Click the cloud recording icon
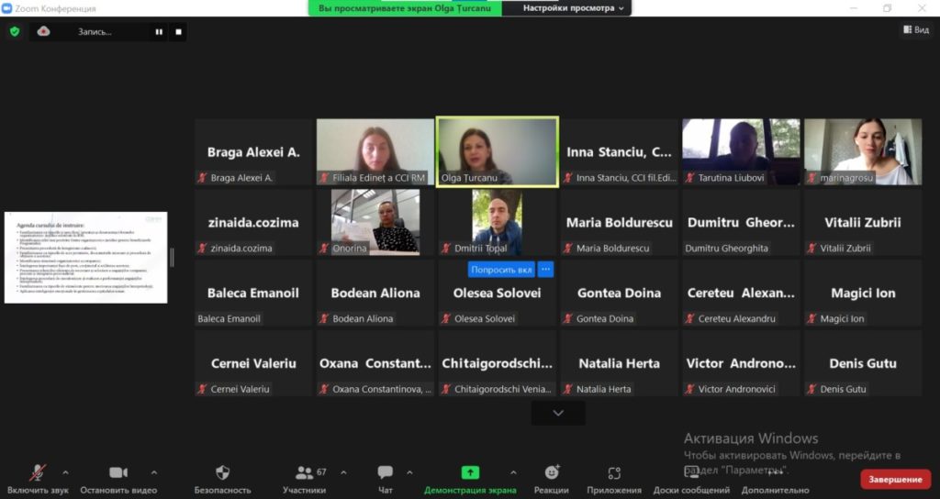The image size is (940, 499). (43, 31)
